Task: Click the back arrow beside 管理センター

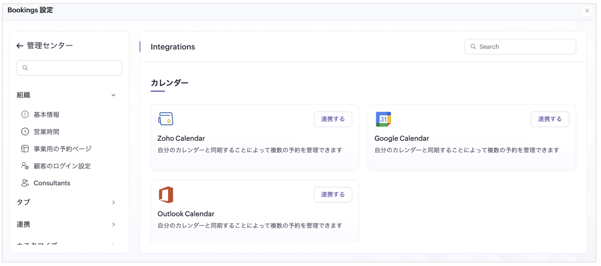Action: 20,46
